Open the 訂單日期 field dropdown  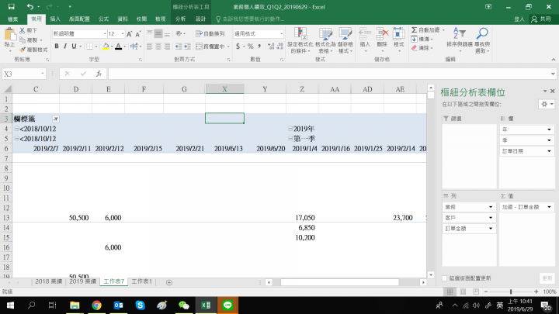[x=549, y=151]
